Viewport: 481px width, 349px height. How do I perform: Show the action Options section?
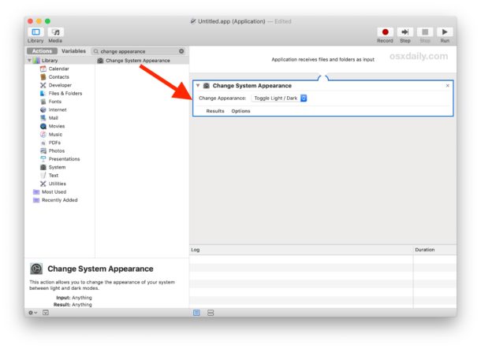pyautogui.click(x=240, y=111)
